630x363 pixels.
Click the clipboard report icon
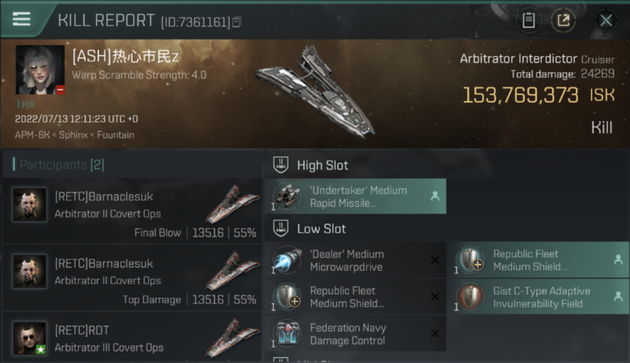point(528,20)
